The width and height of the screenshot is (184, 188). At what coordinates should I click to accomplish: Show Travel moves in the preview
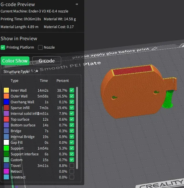[x=72, y=165]
